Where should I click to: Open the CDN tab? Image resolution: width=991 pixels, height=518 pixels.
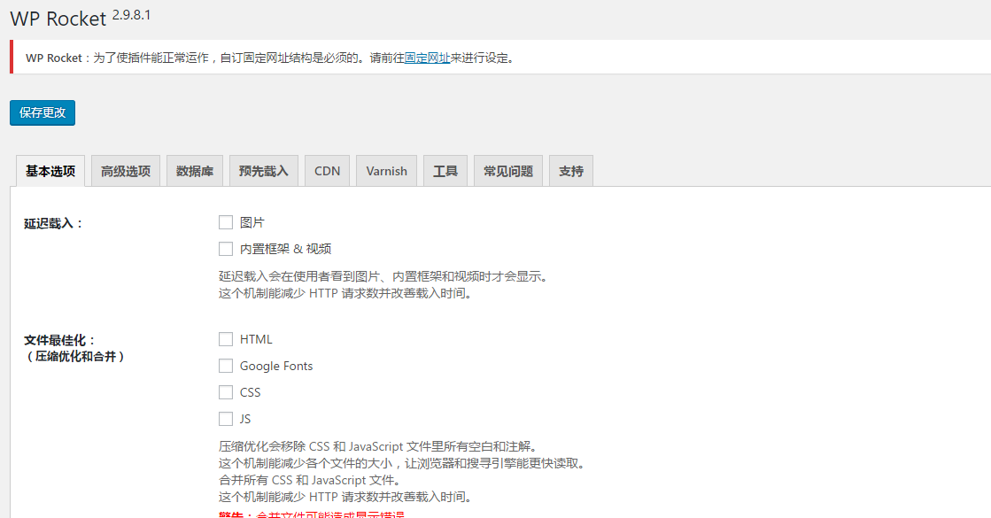pos(327,171)
